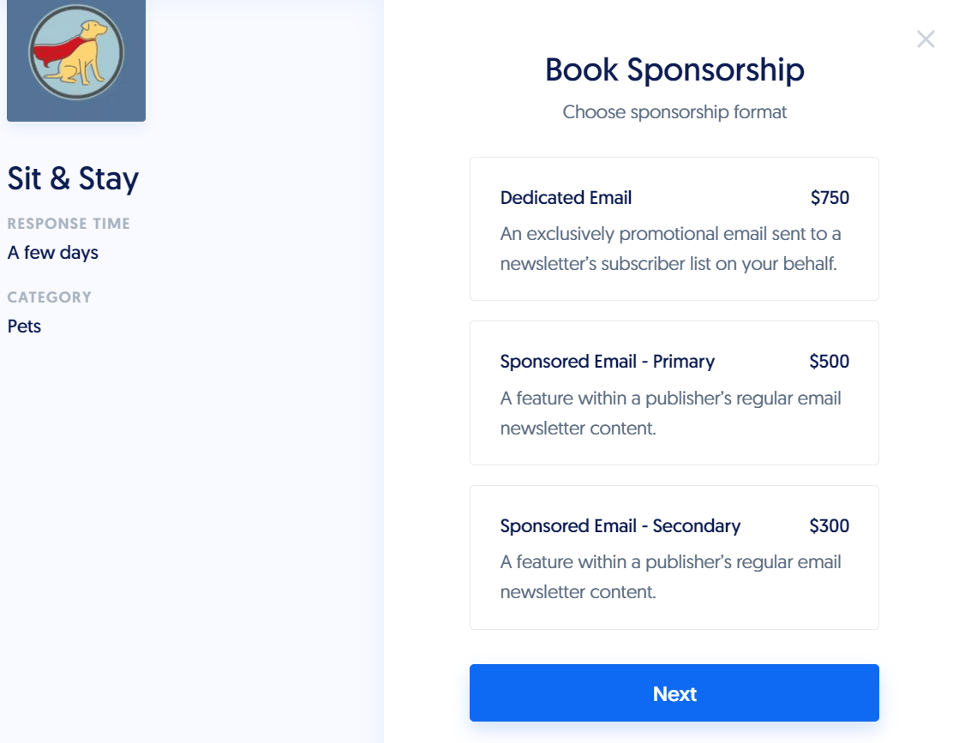Click the Sit & Stay publication name

click(x=73, y=180)
